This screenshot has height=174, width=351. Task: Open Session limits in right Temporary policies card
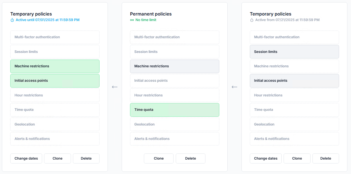tap(294, 52)
